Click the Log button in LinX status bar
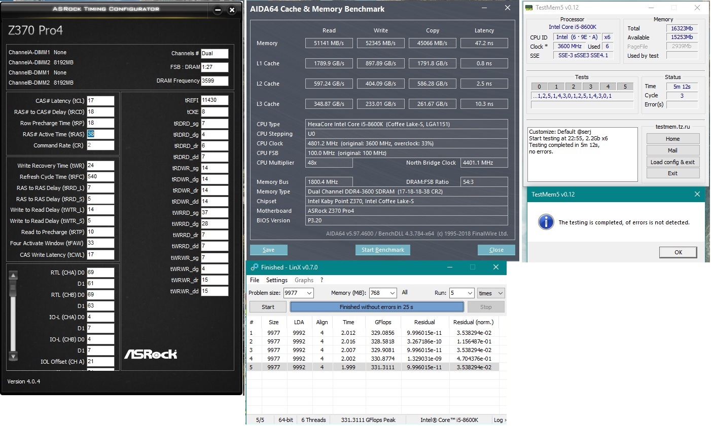Image resolution: width=711 pixels, height=426 pixels. [x=500, y=420]
